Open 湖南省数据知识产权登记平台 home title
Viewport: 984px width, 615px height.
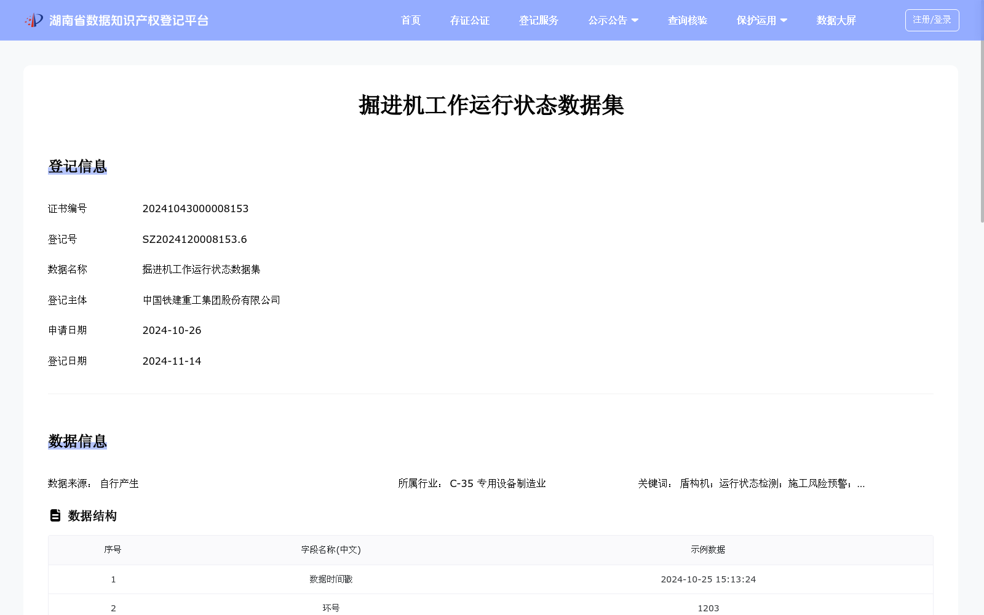pyautogui.click(x=129, y=20)
